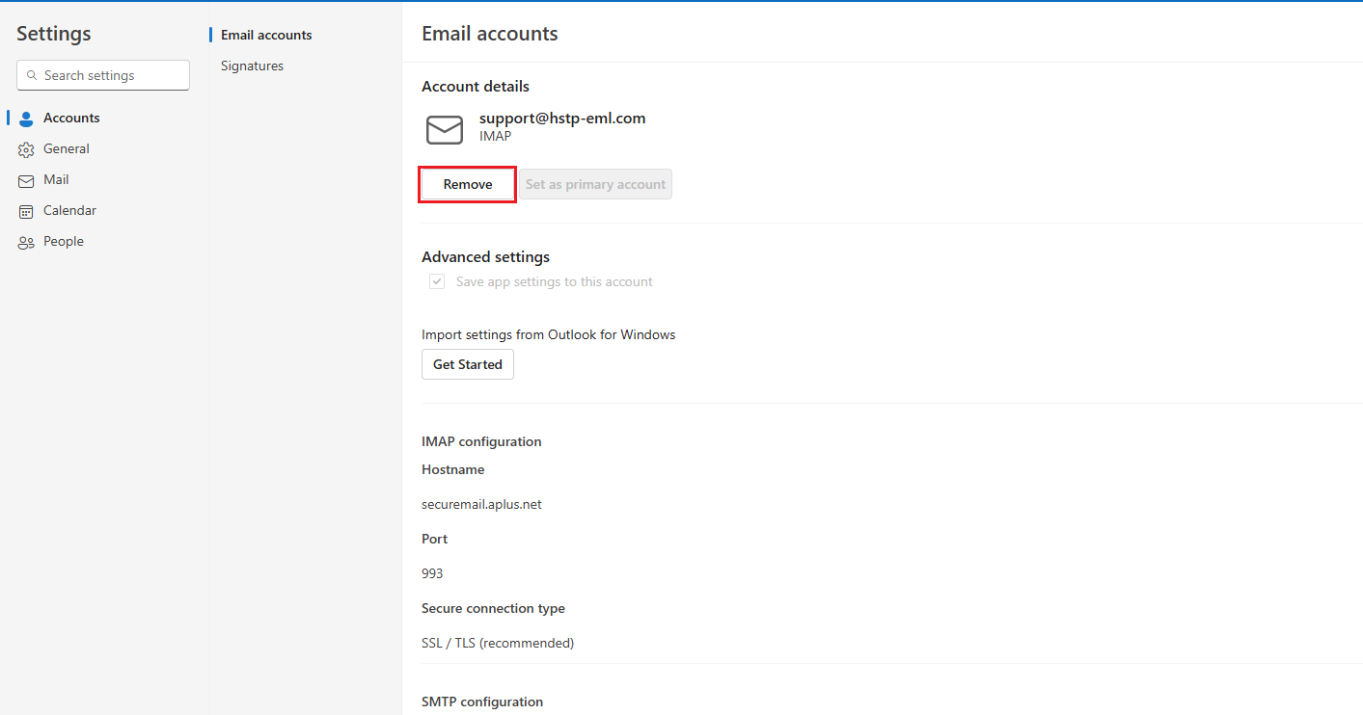Click the General gear icon

tap(26, 149)
